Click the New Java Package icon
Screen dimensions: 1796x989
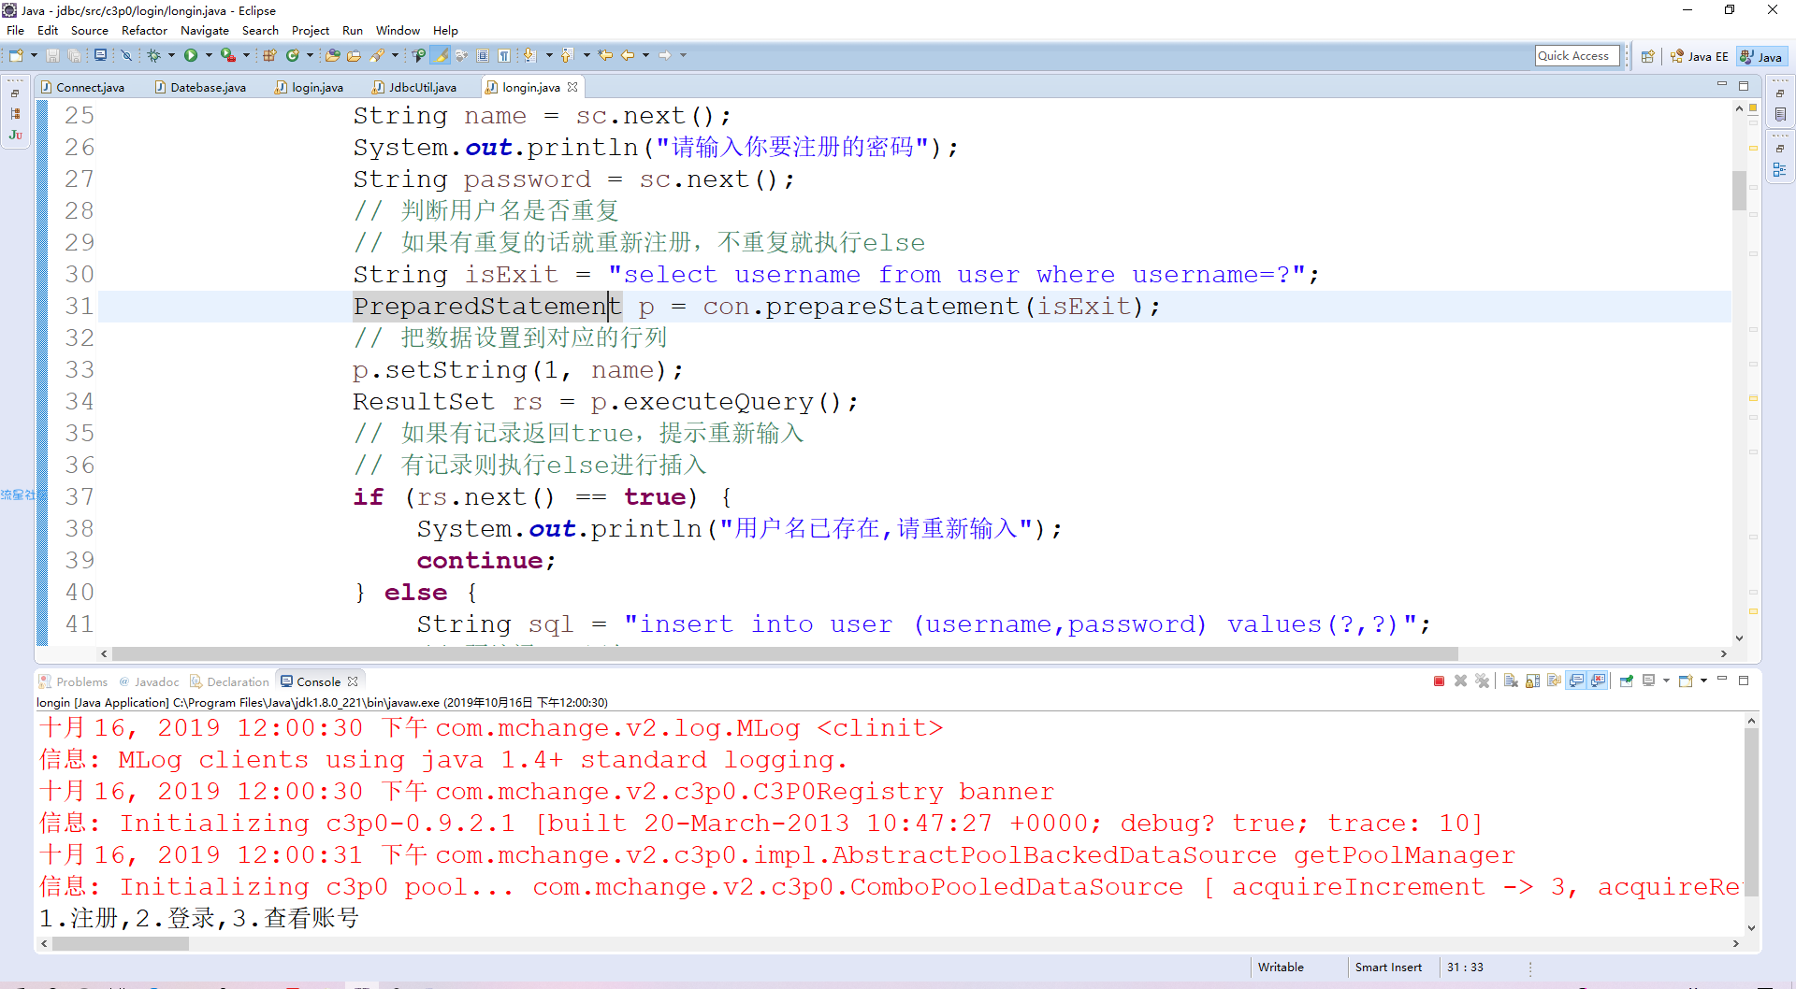(269, 56)
